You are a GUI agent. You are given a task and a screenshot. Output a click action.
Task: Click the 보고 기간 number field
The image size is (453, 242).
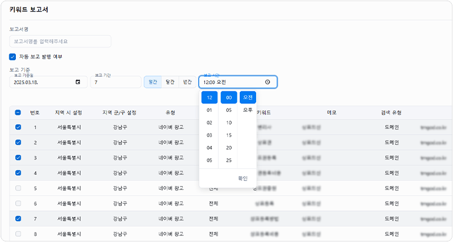[x=116, y=82]
